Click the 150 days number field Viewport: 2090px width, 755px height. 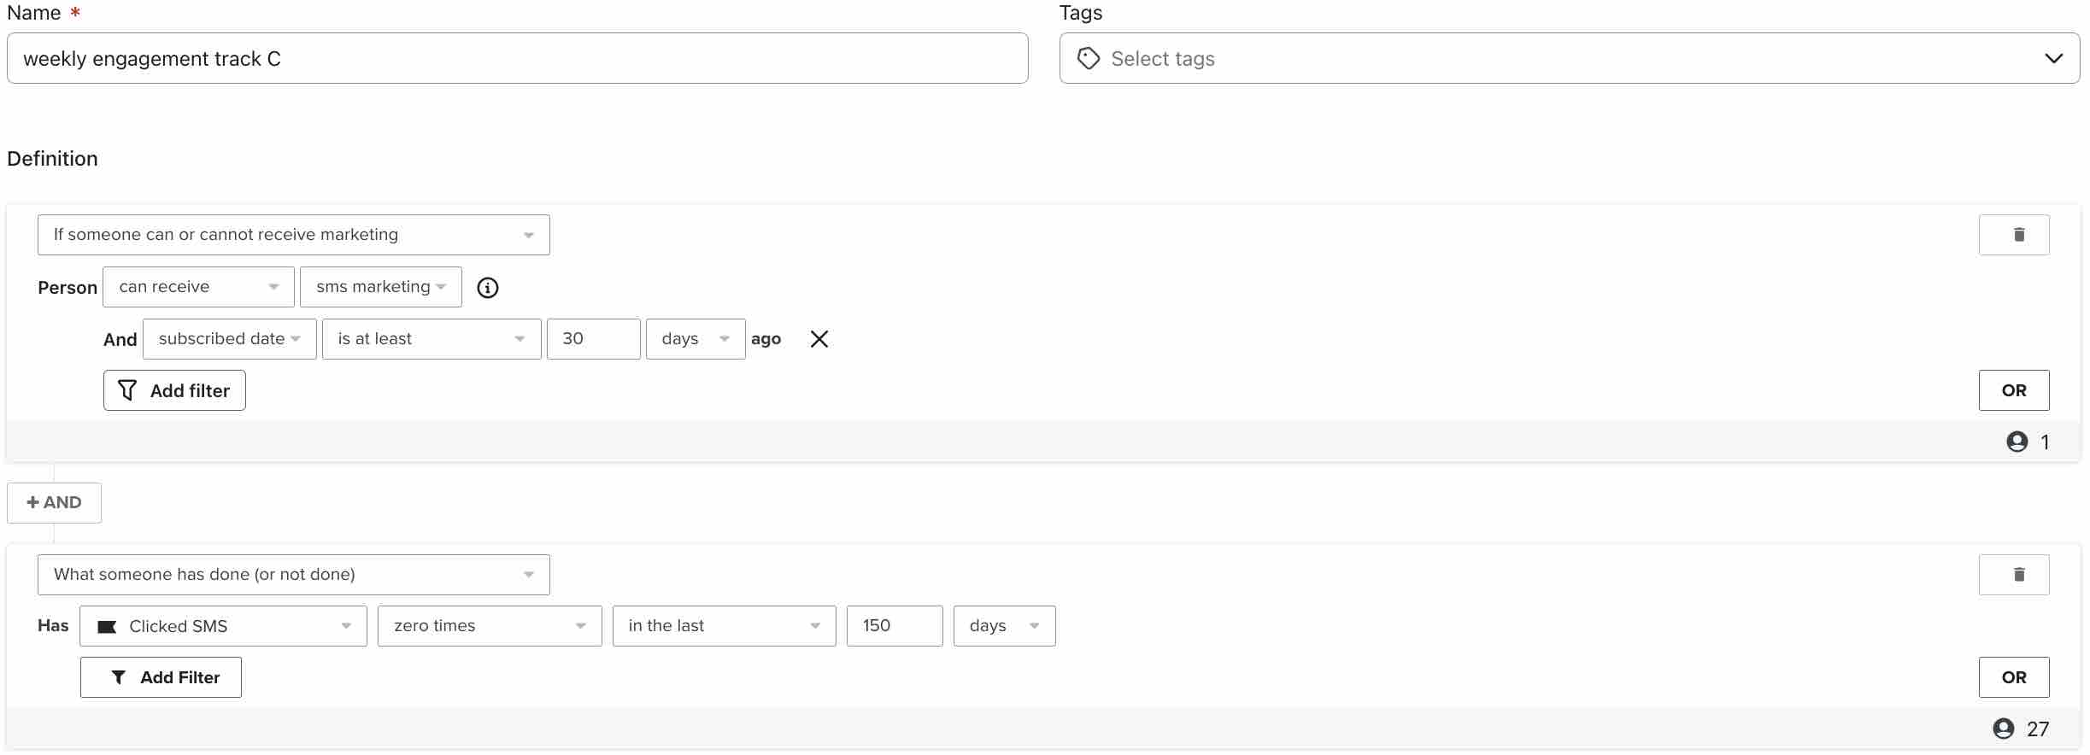pyautogui.click(x=894, y=626)
